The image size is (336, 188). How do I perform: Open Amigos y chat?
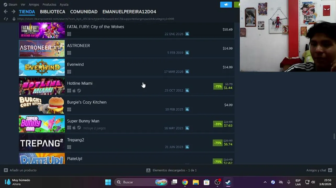pos(316,170)
